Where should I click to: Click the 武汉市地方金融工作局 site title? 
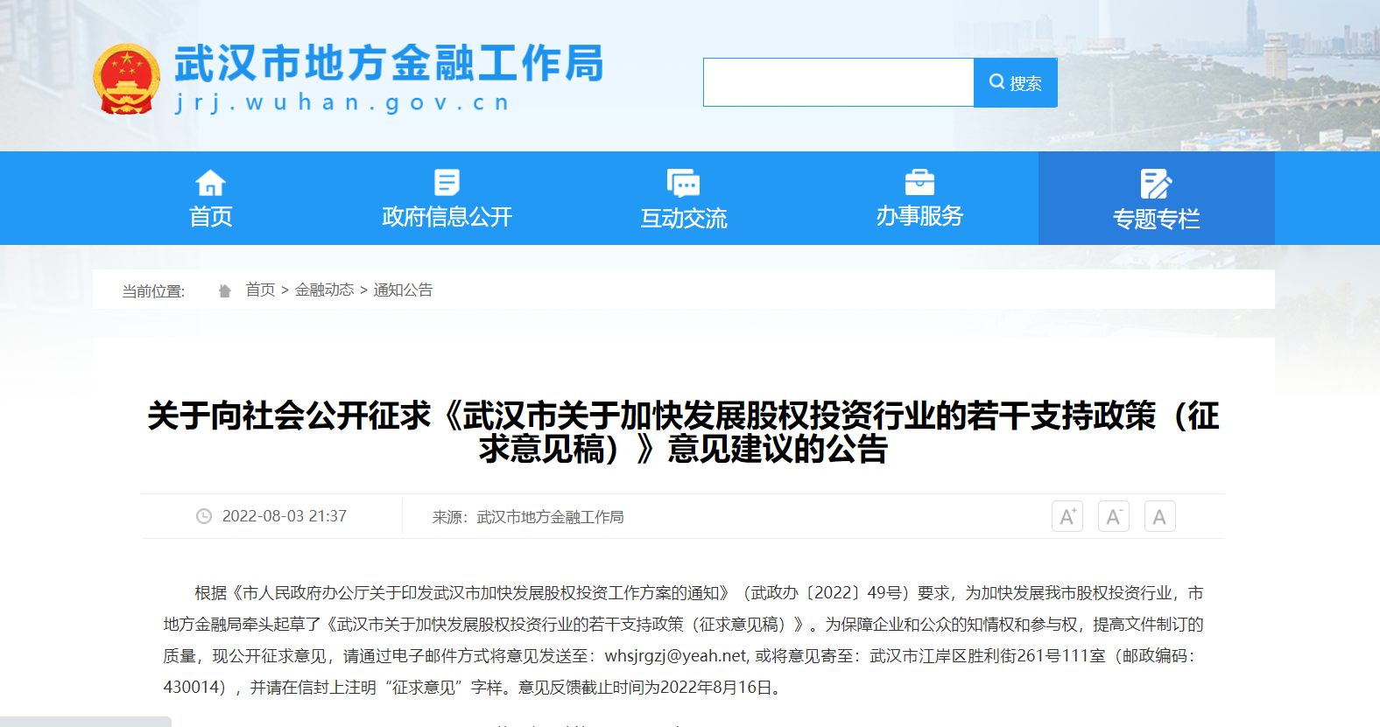click(389, 64)
